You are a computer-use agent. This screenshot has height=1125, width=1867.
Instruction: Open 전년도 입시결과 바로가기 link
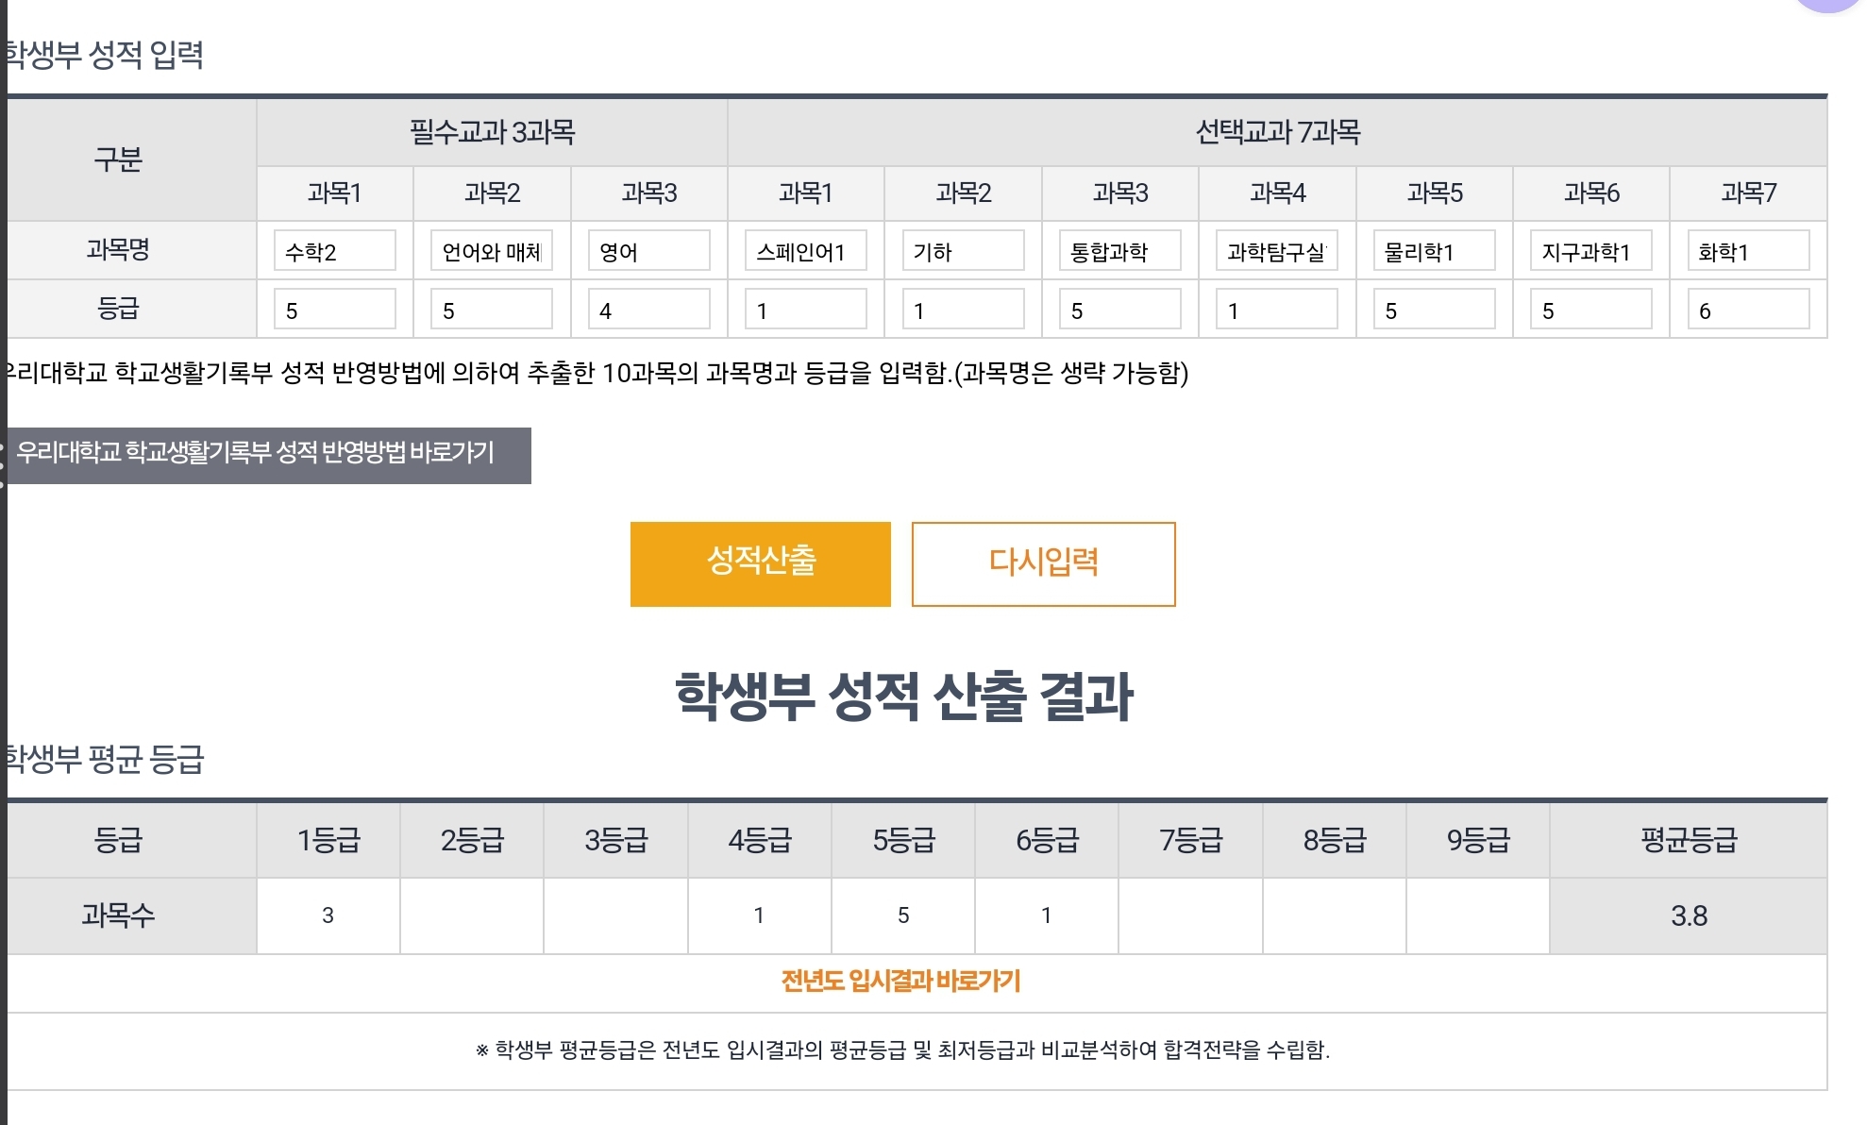click(900, 982)
